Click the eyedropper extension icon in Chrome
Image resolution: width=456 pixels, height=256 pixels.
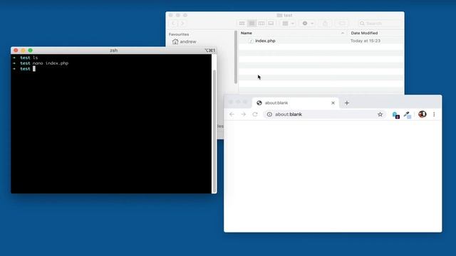coord(408,115)
